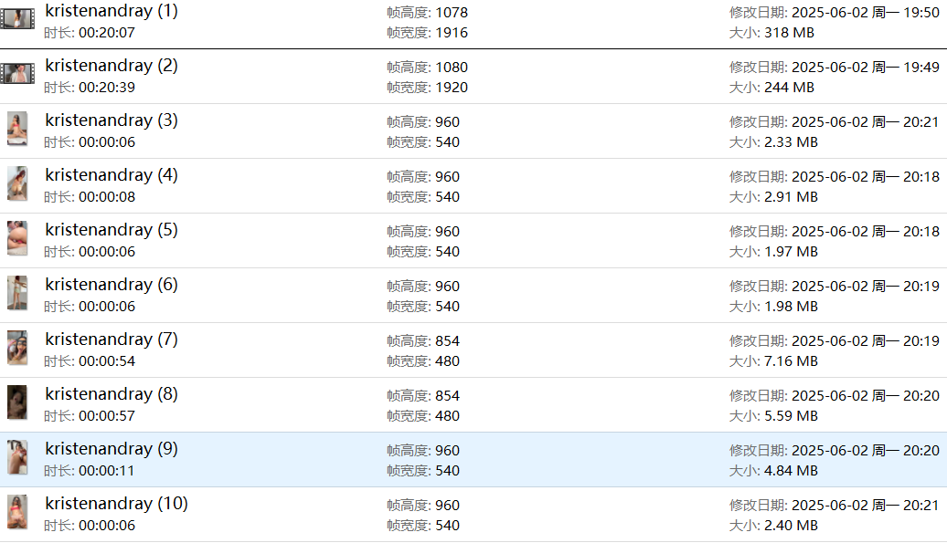Select the kristenandray (8) thumbnail icon
Image resolution: width=947 pixels, height=543 pixels.
point(17,402)
